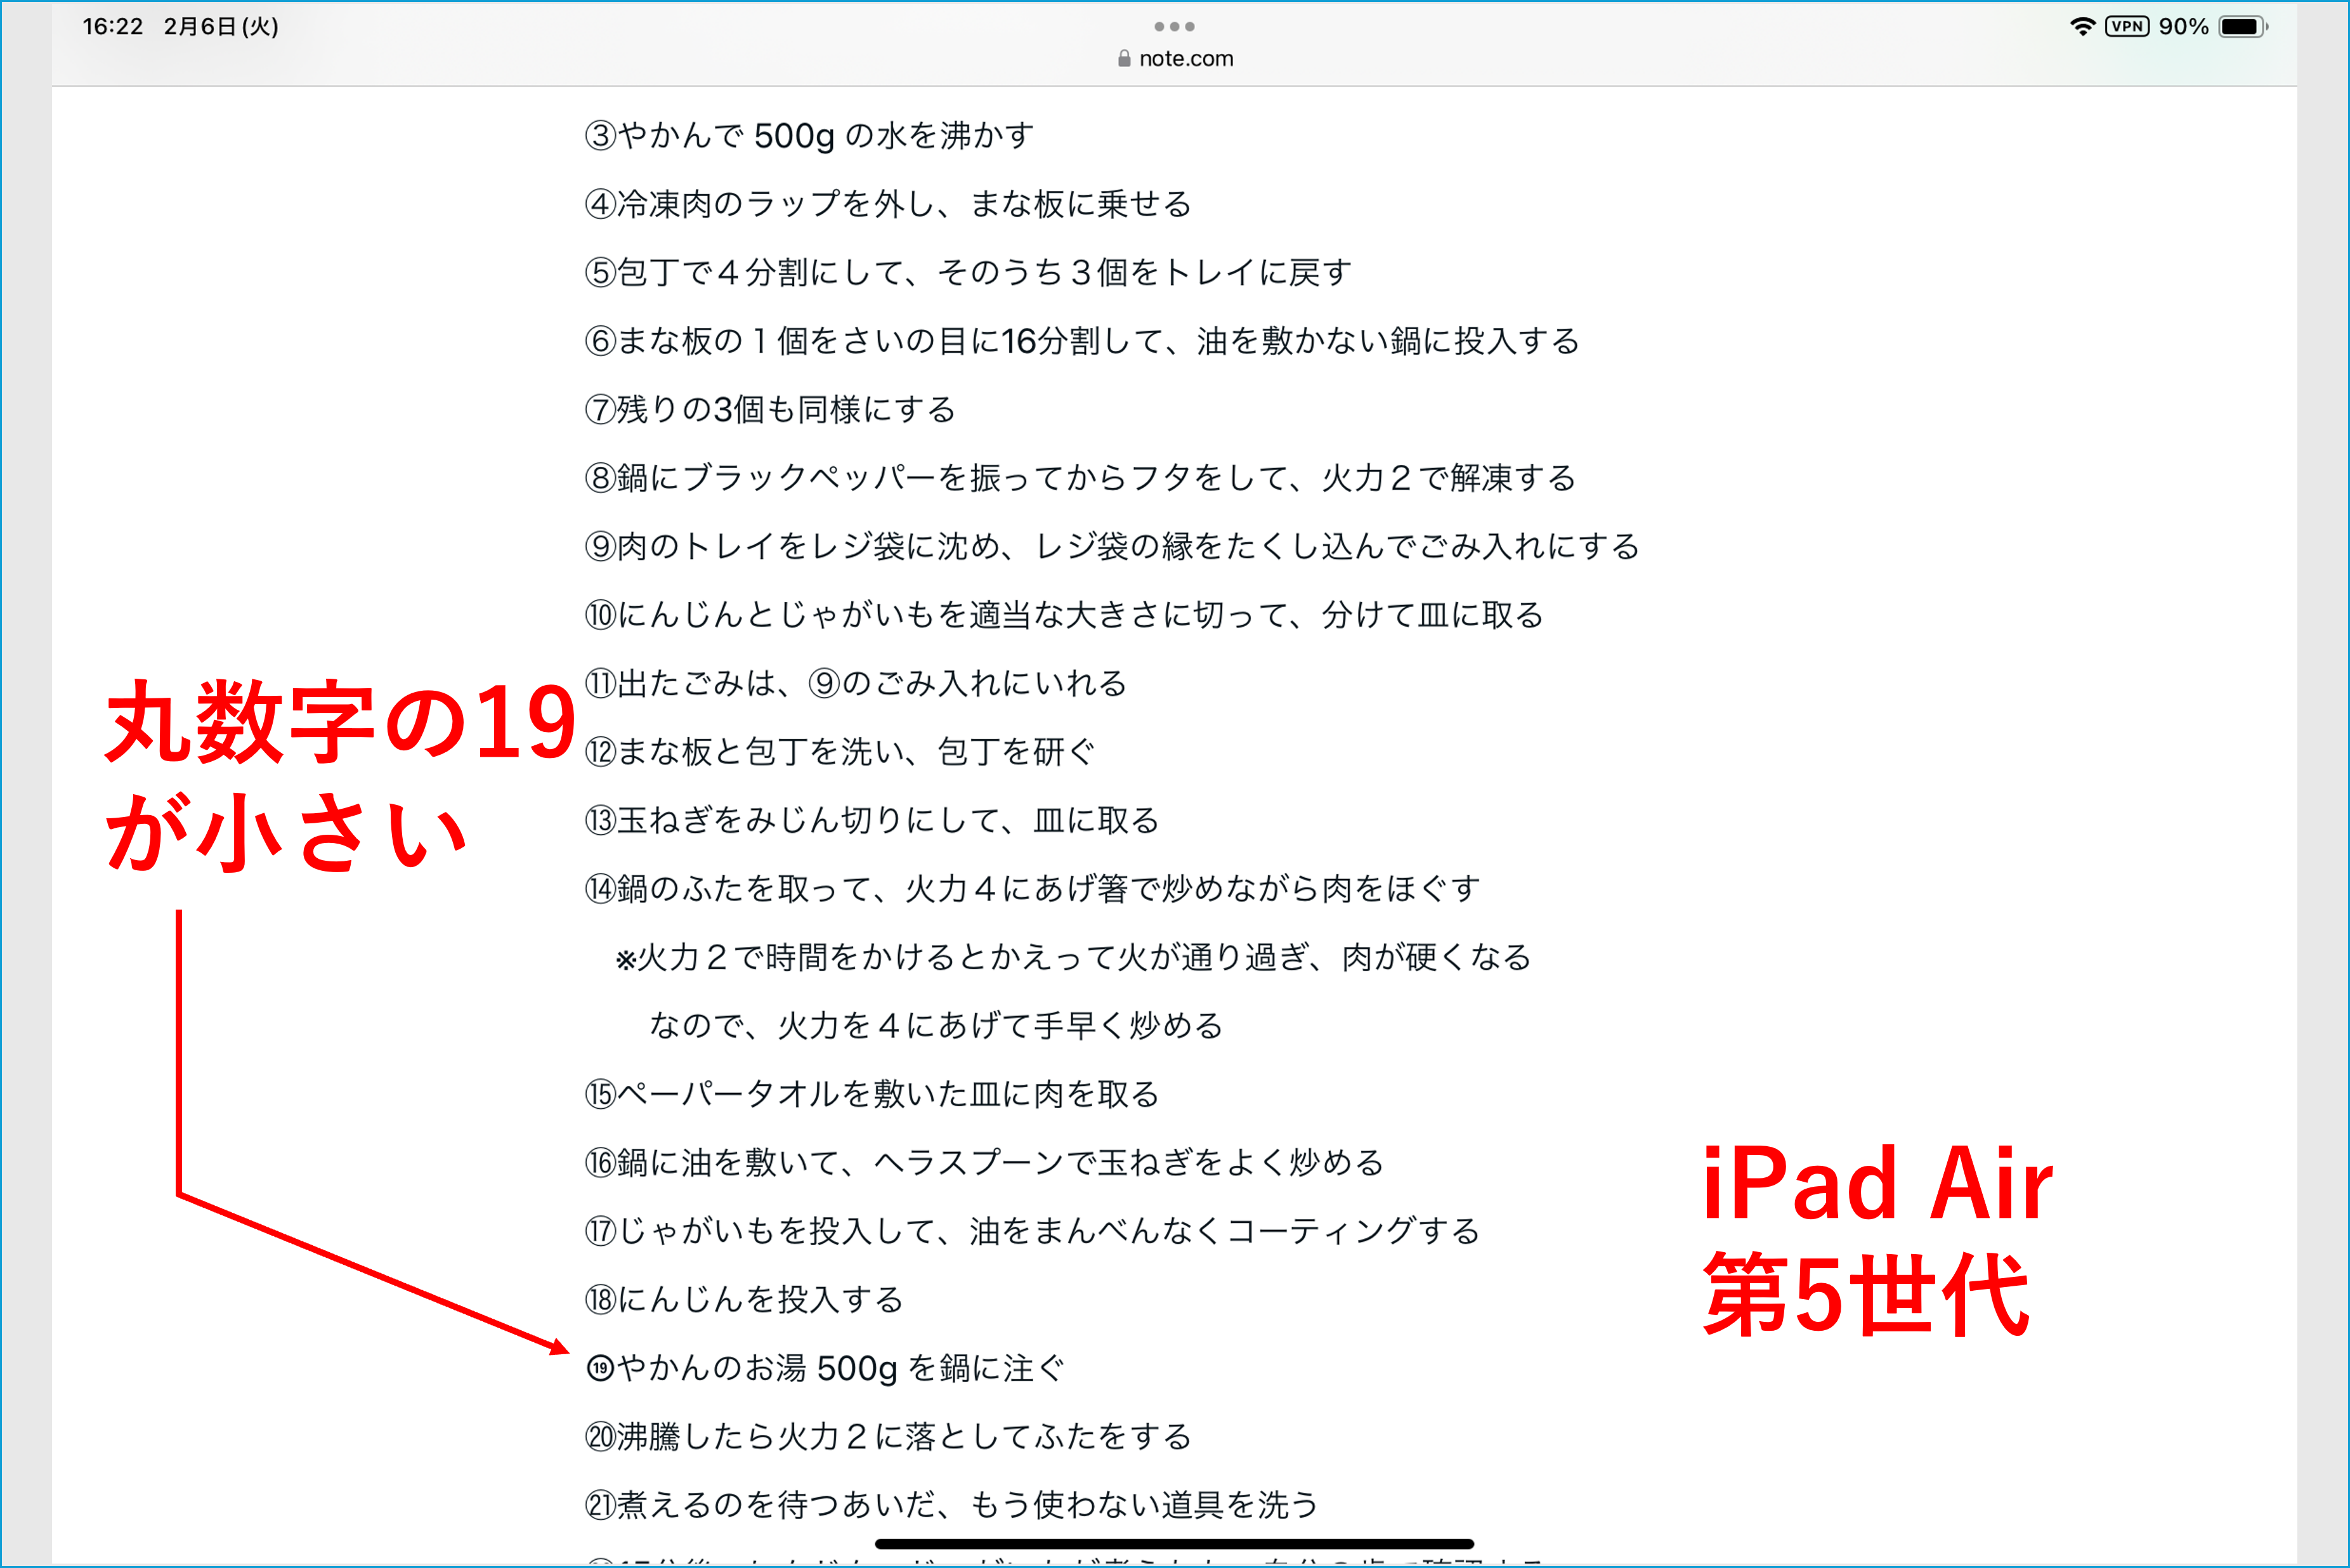Tap the 2月6日(火) date label
The image size is (2350, 1568).
[x=221, y=27]
